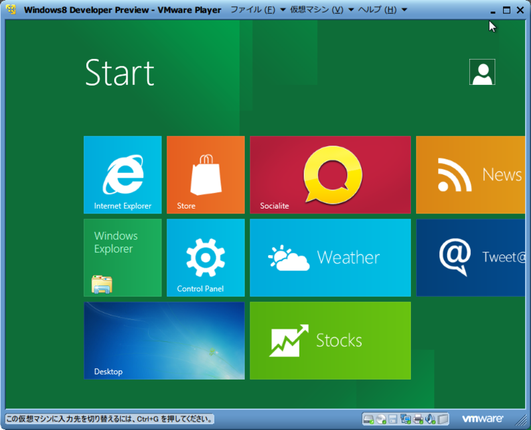Open the Socialite tile

click(x=330, y=175)
